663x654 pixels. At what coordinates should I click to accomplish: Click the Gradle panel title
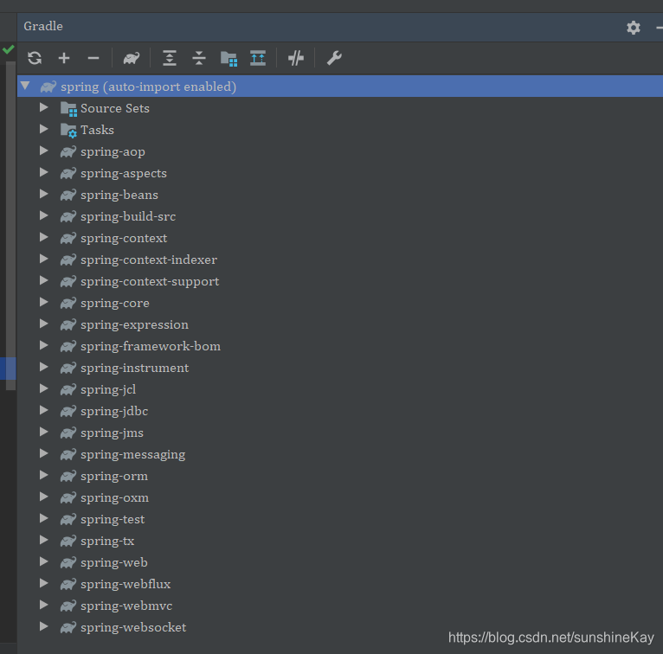[43, 26]
